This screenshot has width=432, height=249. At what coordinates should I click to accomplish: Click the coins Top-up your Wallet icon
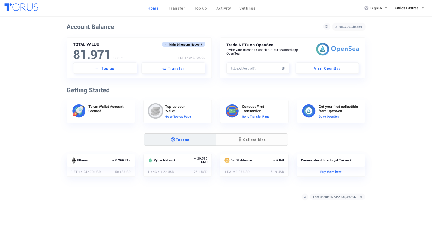coord(155,111)
